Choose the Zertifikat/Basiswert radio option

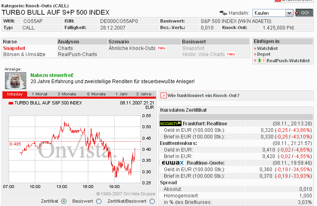(152, 201)
